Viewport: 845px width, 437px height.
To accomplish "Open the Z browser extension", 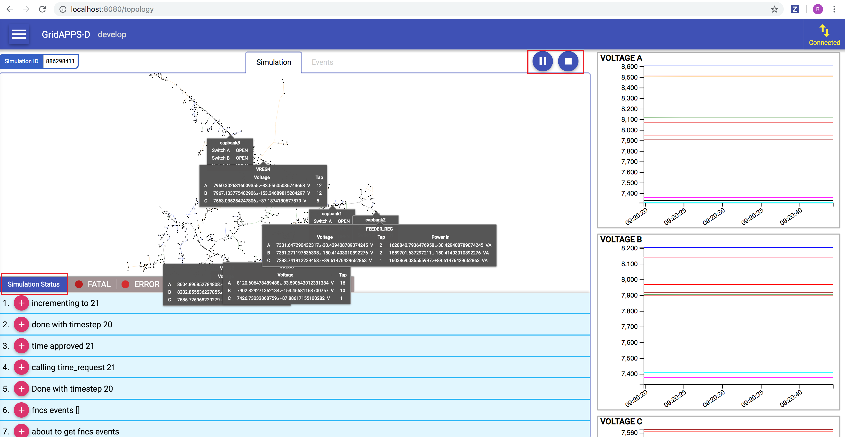I will pos(795,9).
